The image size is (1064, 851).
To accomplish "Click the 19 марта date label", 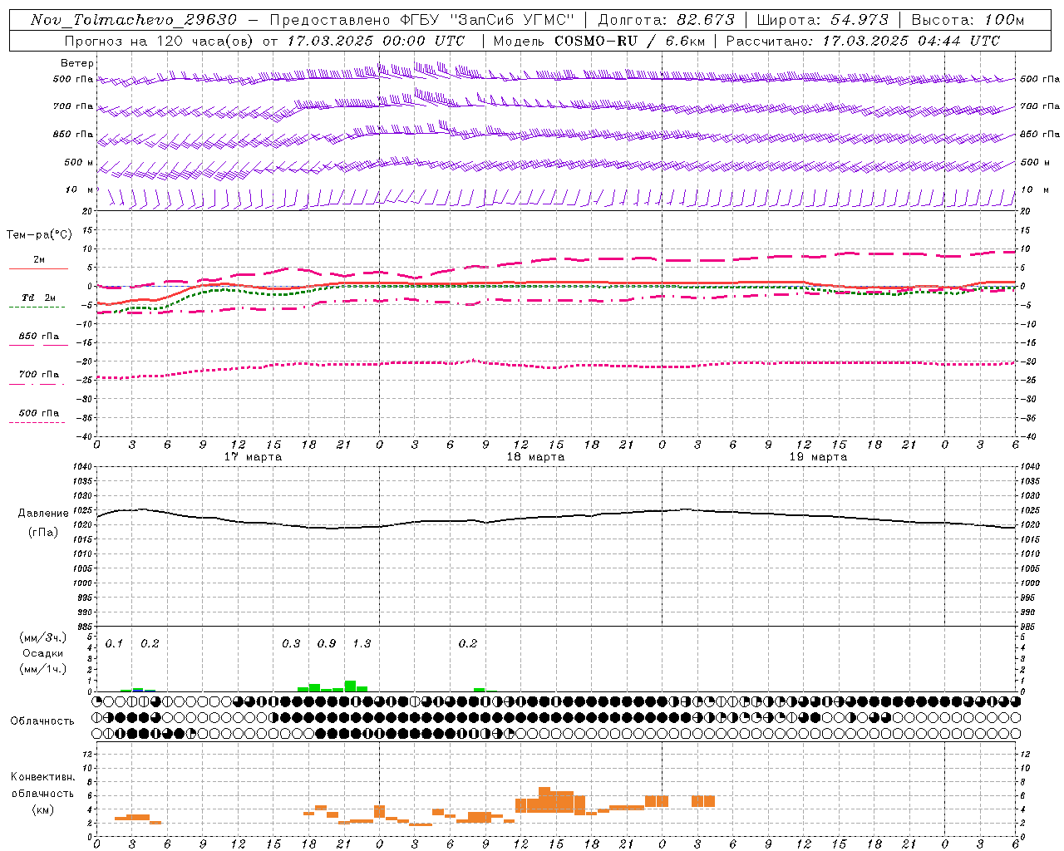I will click(x=819, y=457).
